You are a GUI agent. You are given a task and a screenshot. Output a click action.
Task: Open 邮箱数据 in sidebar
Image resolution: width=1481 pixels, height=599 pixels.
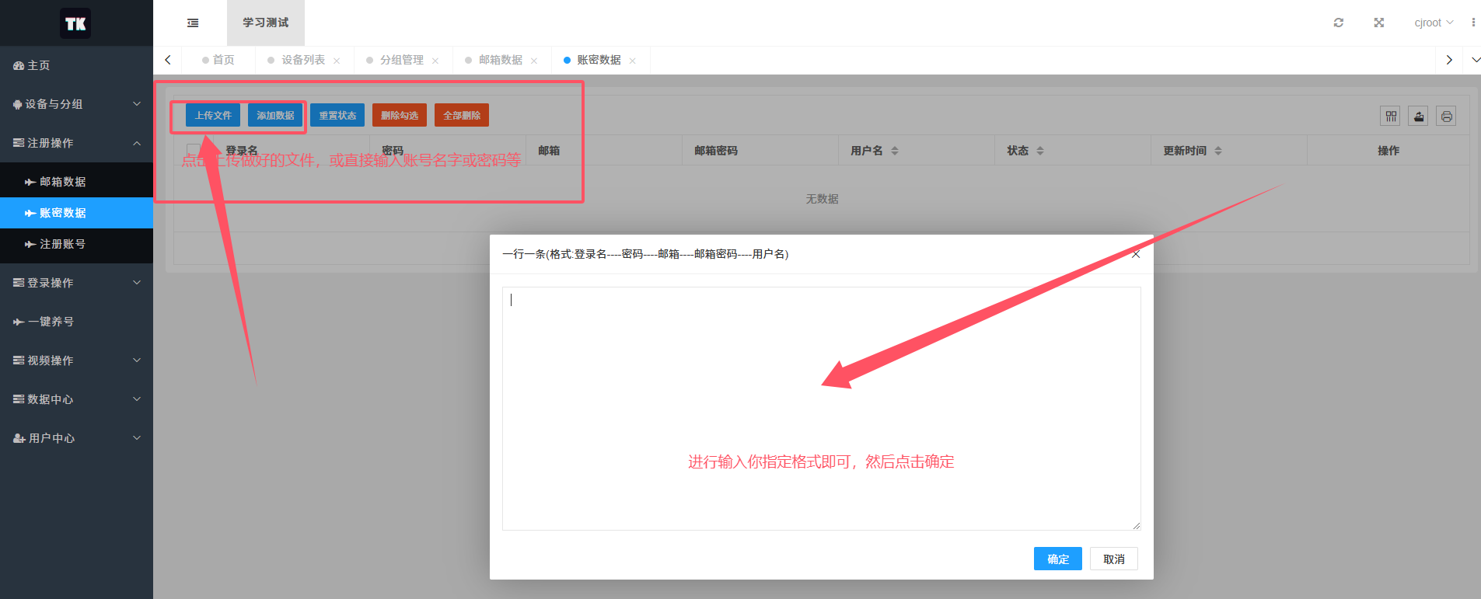pyautogui.click(x=76, y=182)
